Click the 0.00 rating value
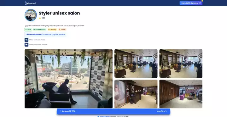The image size is (227, 117). coord(43,18)
